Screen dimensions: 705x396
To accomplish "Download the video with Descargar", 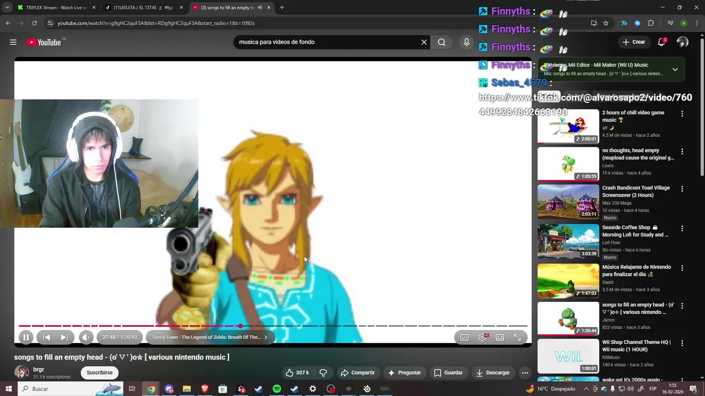I will tap(493, 372).
